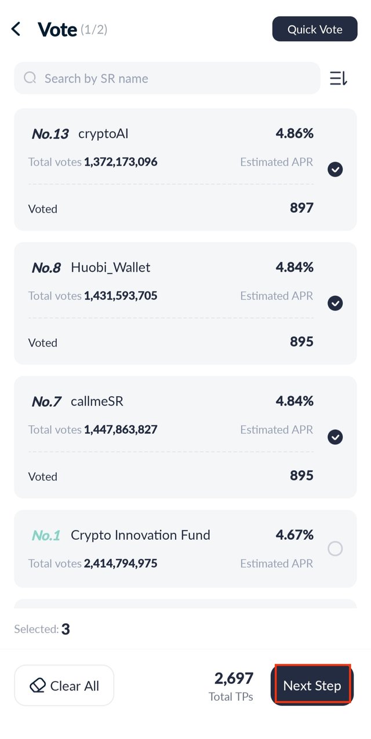This screenshot has width=371, height=739.
Task: Click the Clear All button
Action: coord(64,686)
